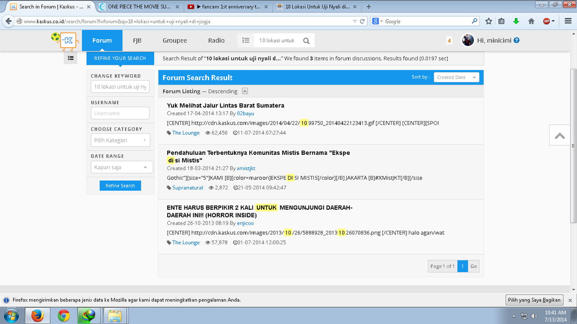Focus the Username input field
Viewport: 577px width, 324px height.
[x=120, y=113]
